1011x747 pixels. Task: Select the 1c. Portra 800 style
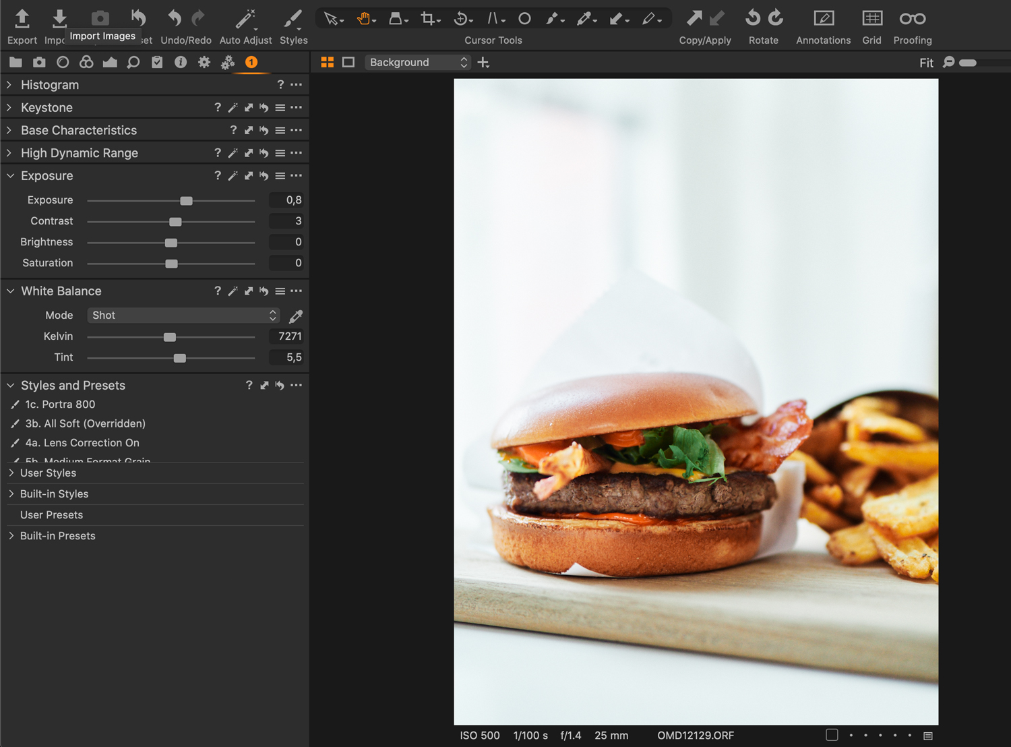tap(60, 405)
